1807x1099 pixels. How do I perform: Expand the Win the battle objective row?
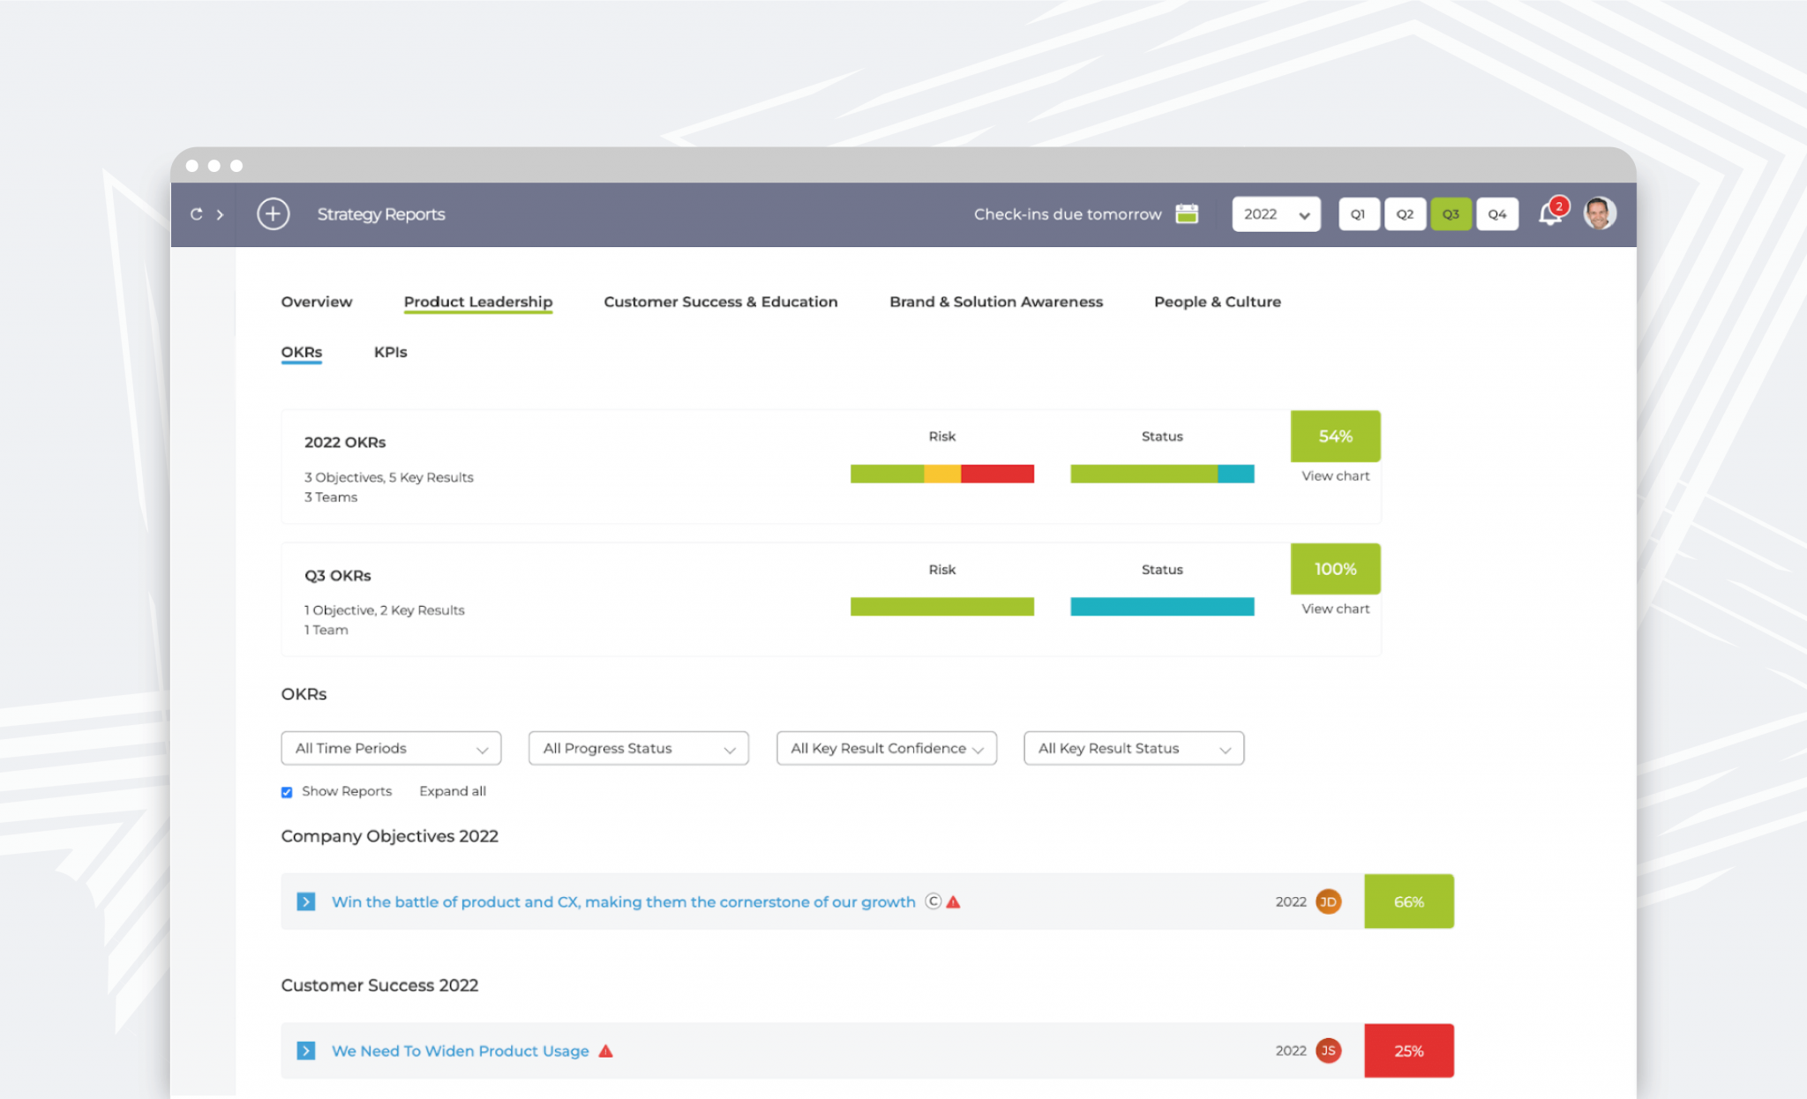[x=306, y=901]
